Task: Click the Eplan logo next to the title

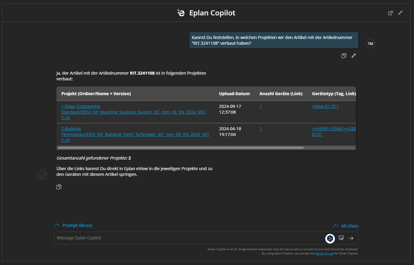Action: [181, 13]
